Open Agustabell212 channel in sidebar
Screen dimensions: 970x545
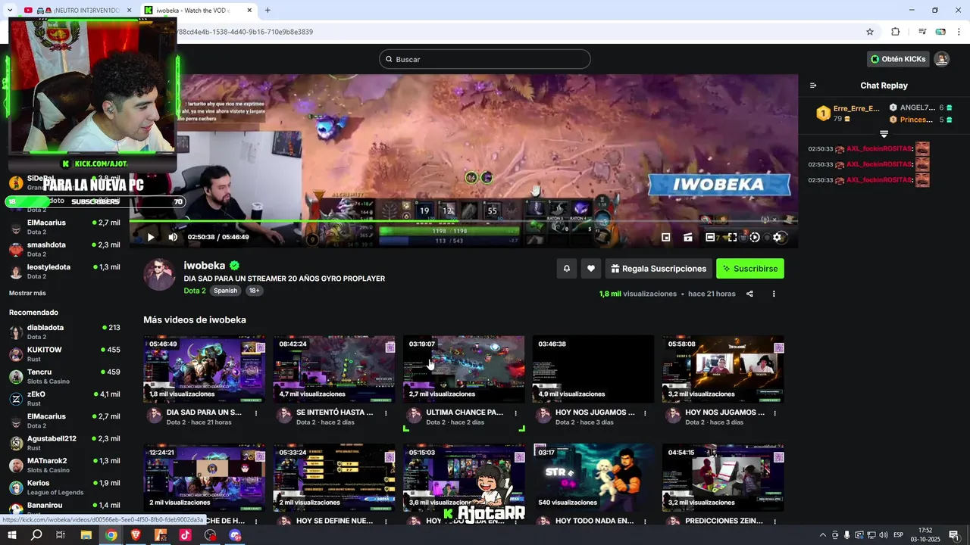click(64, 443)
